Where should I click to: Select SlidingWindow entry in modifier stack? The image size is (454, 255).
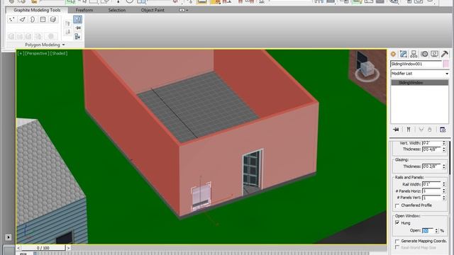419,83
